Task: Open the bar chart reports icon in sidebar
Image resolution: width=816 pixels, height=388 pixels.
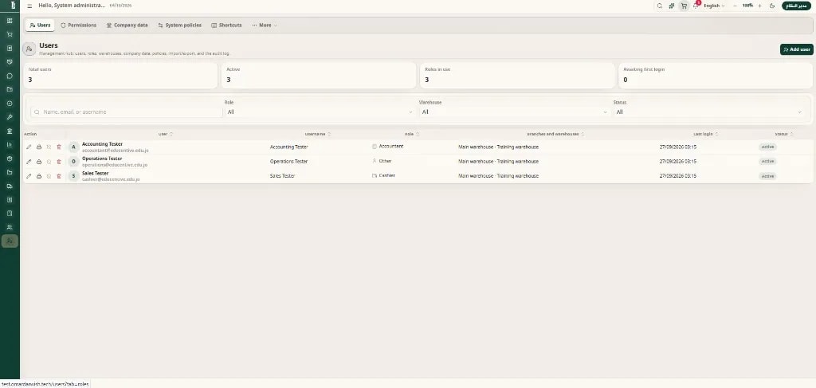Action: click(10, 144)
